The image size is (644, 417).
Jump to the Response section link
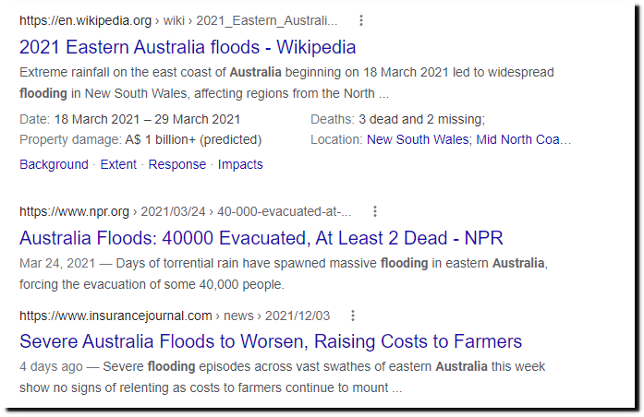pos(177,164)
